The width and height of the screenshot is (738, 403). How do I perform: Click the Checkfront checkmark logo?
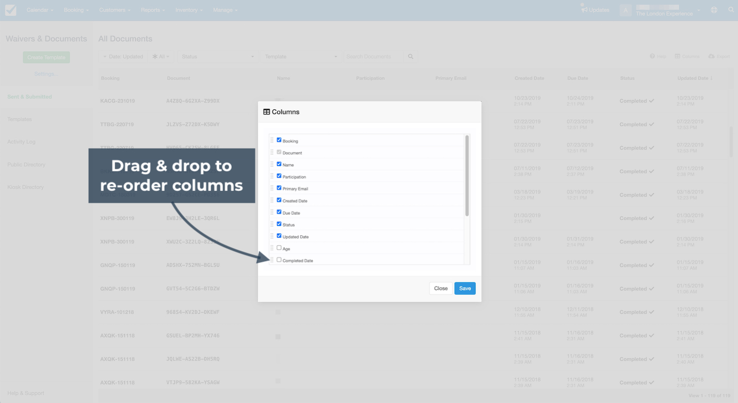[x=10, y=10]
